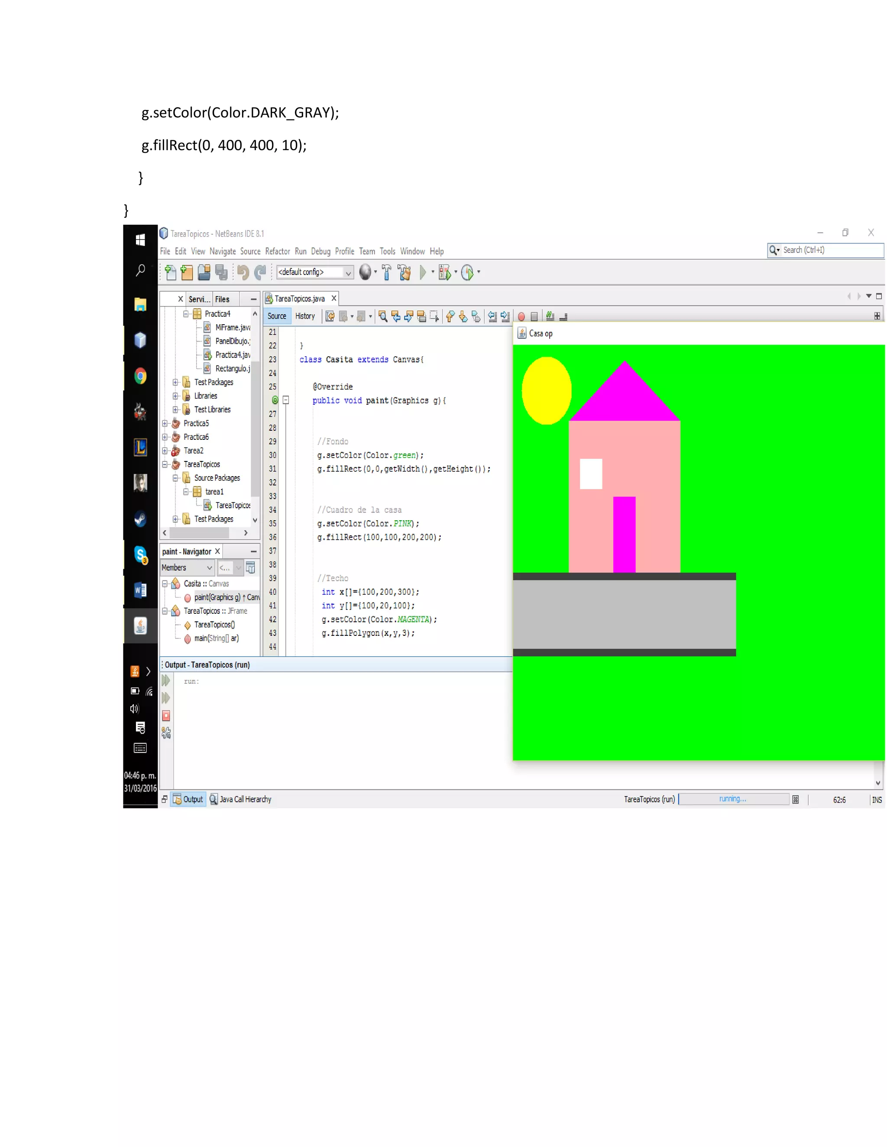Image resolution: width=887 pixels, height=1147 pixels.
Task: Click the Java Call Hierarchy button
Action: [241, 799]
